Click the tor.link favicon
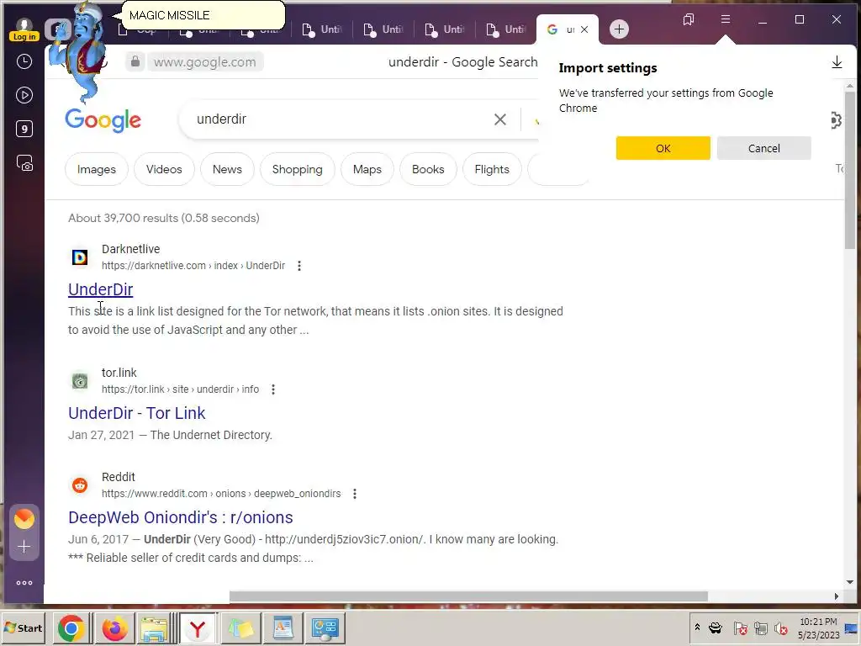 [80, 381]
